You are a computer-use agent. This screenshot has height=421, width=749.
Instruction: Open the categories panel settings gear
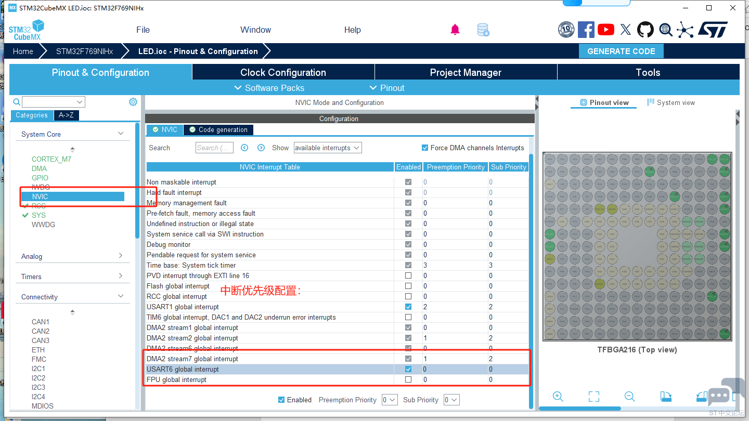coord(133,102)
